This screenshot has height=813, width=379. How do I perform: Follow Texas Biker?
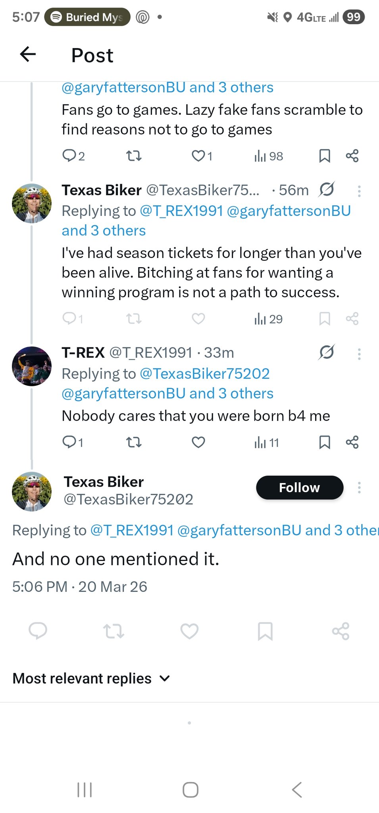[299, 487]
